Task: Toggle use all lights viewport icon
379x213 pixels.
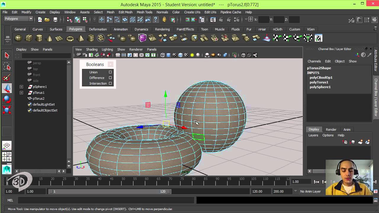Action: click(x=192, y=55)
